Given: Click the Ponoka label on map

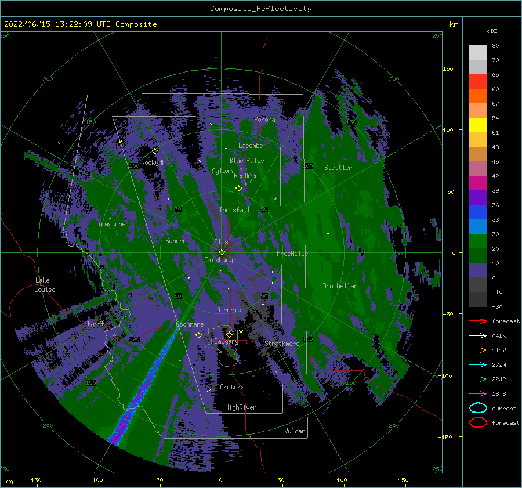Looking at the screenshot, I should click(264, 120).
